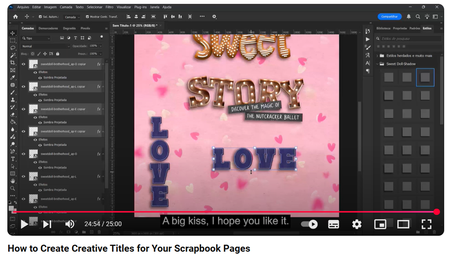Enter YouTube fullscreen mode
The width and height of the screenshot is (450, 254).
click(x=426, y=224)
